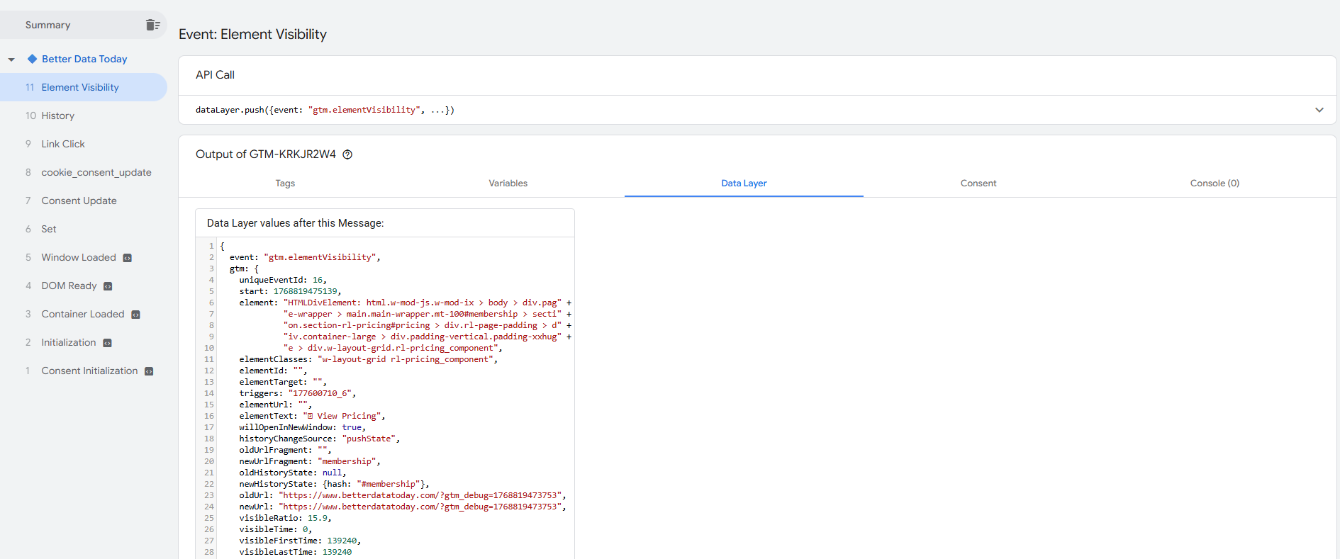
Task: Switch to the Tags tab
Action: [x=285, y=183]
